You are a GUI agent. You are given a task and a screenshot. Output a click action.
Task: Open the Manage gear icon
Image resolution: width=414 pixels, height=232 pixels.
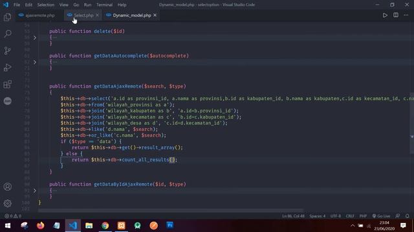click(7, 203)
